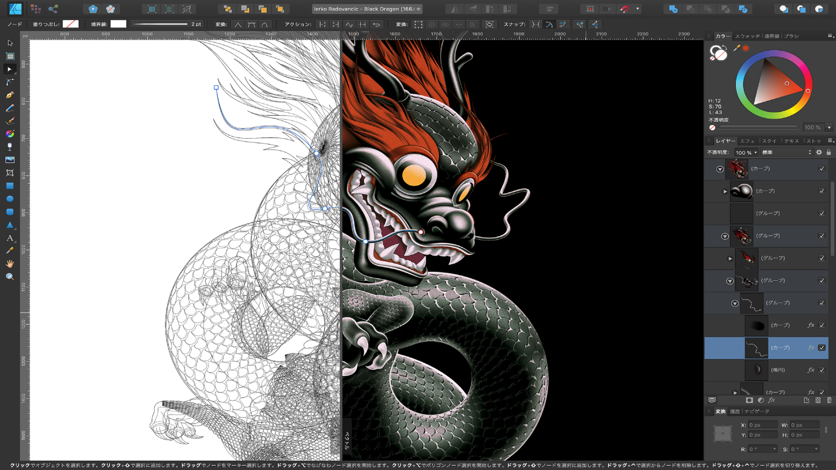Open the gear settings icon in the Layers panel
The image size is (836, 470).
click(x=819, y=152)
